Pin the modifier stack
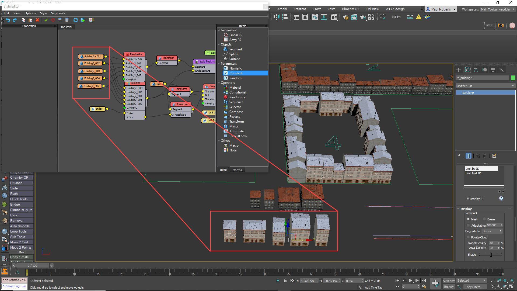This screenshot has height=291, width=517. 459,156
